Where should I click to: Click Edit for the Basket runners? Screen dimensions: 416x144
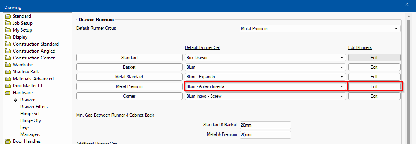point(374,67)
